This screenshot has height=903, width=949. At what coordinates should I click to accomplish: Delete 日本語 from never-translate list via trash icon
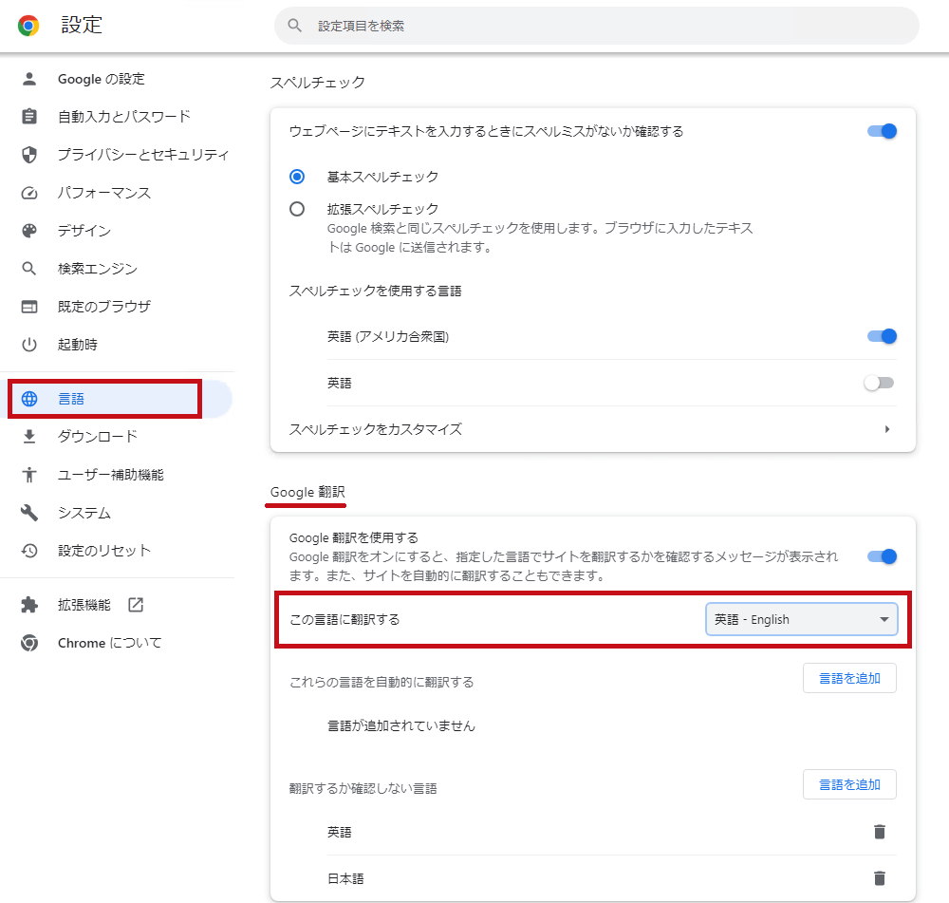click(x=880, y=877)
